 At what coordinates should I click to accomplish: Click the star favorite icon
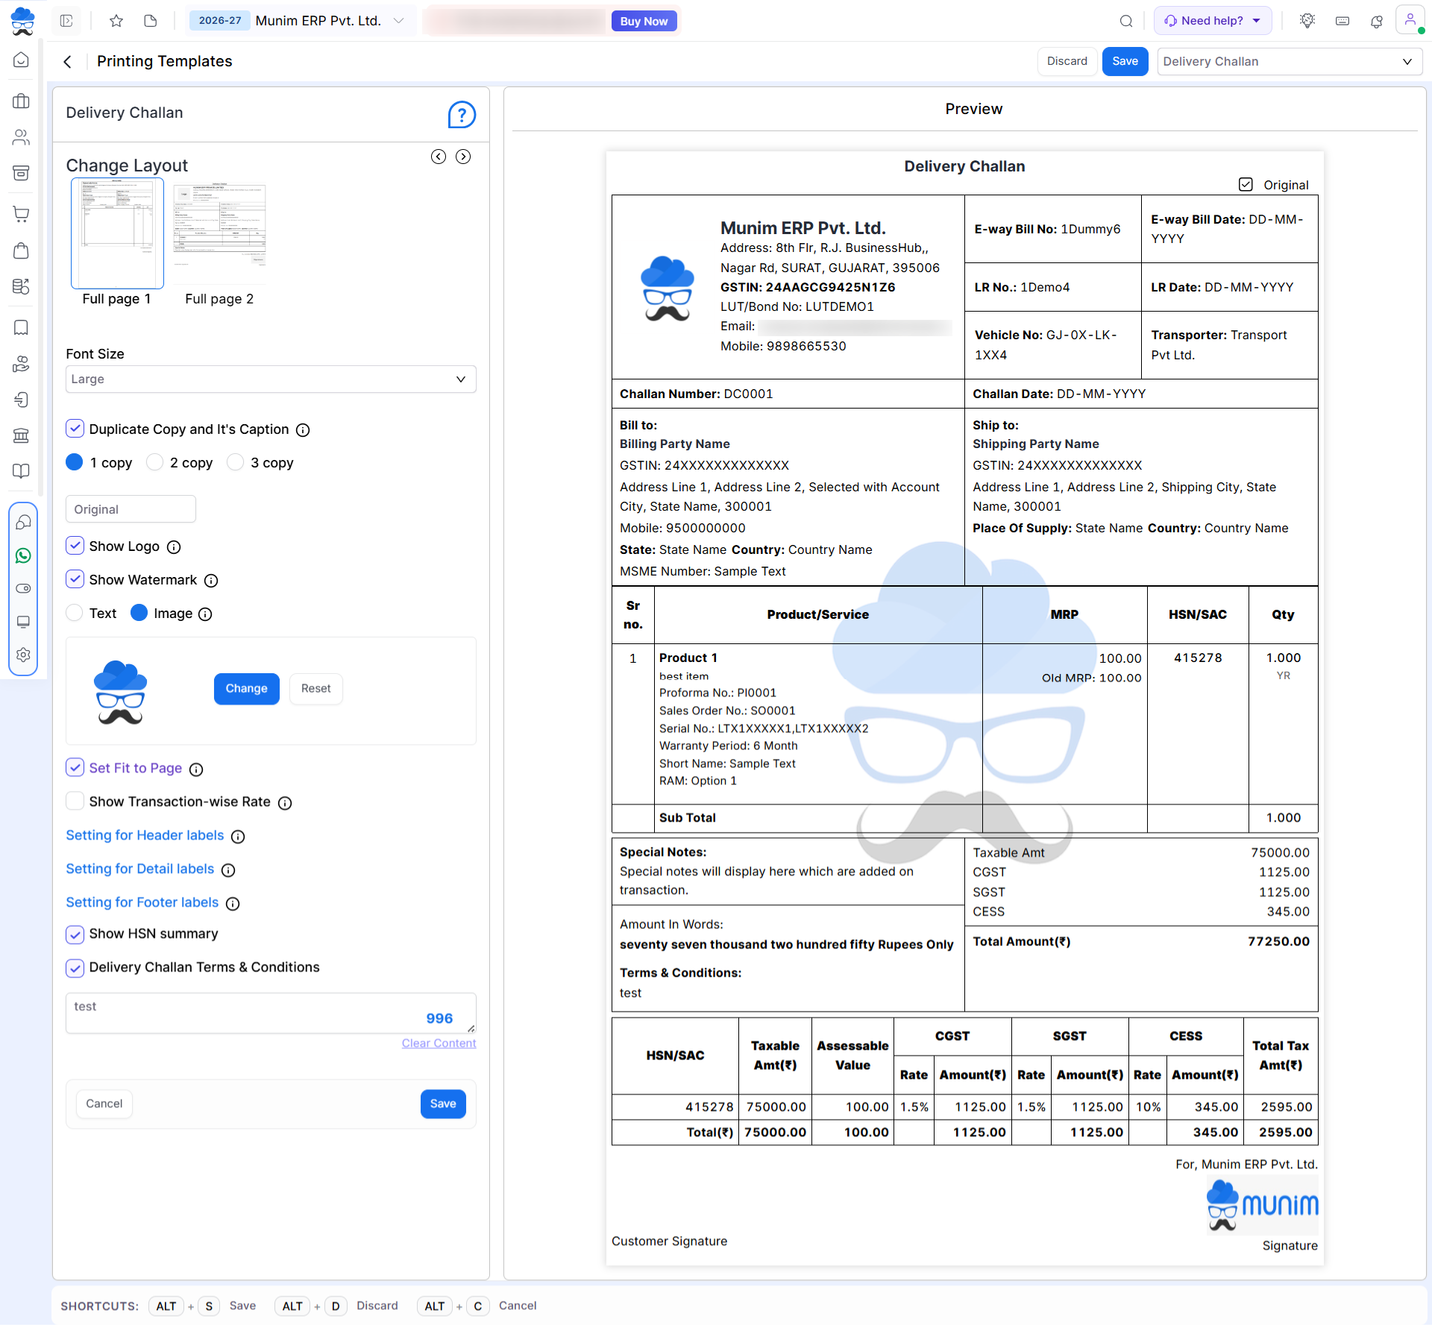pos(116,21)
